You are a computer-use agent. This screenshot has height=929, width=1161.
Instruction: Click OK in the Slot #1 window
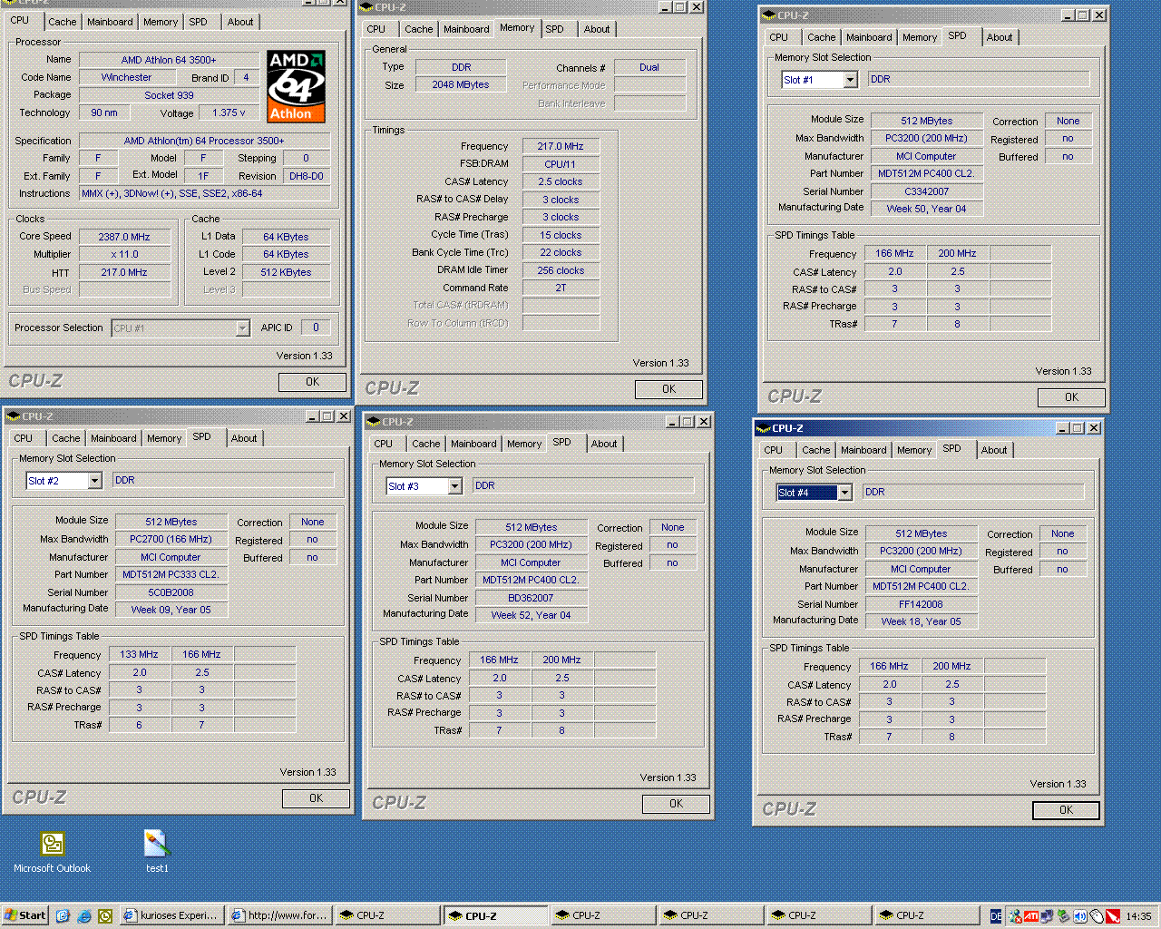coord(1071,397)
